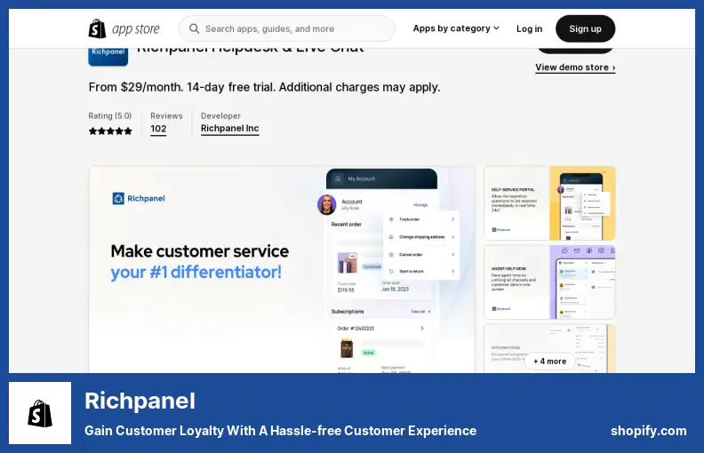
Task: Open the Richpanel Inc developer link
Action: point(230,128)
